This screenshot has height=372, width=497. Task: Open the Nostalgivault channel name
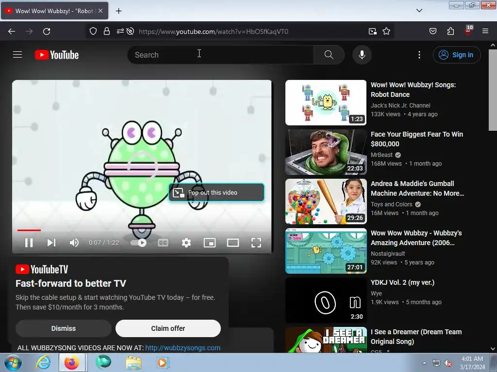388,253
